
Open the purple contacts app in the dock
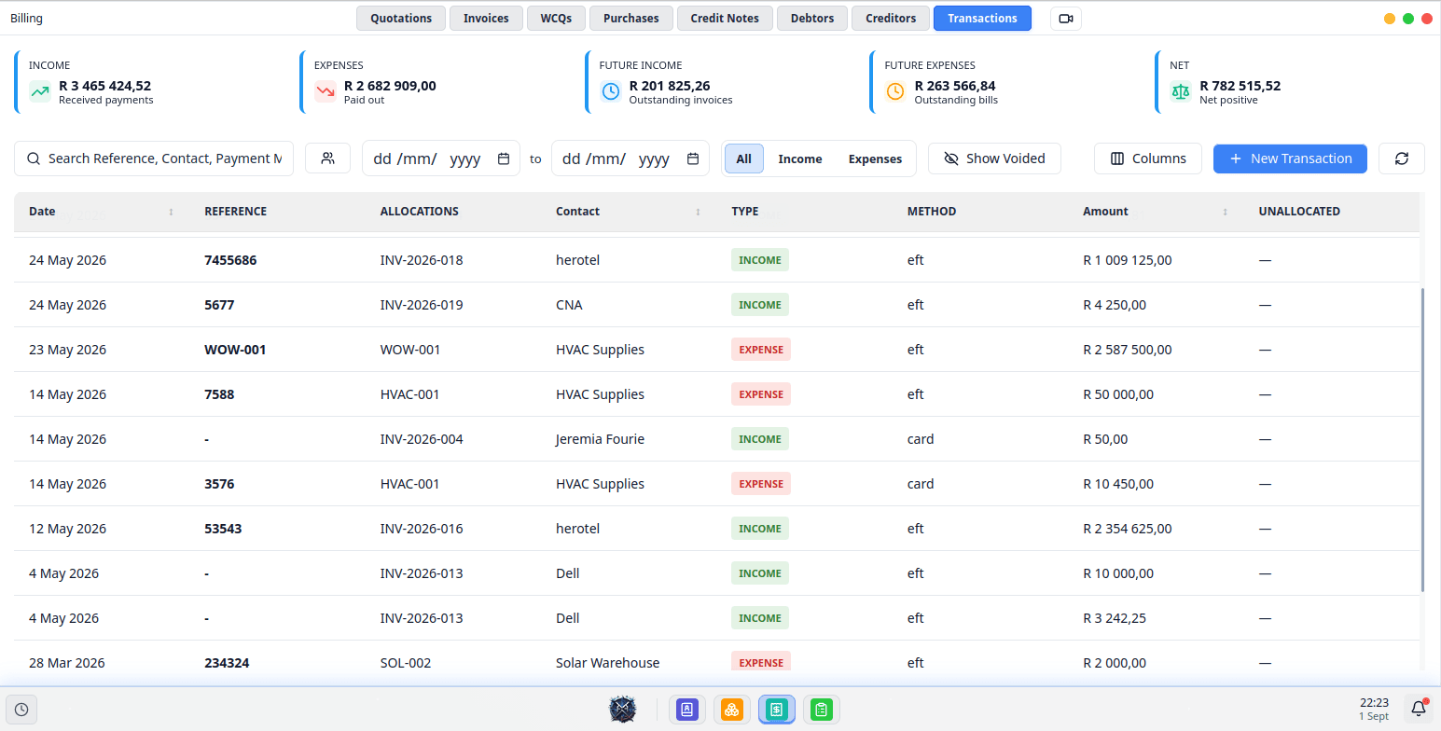pyautogui.click(x=687, y=710)
